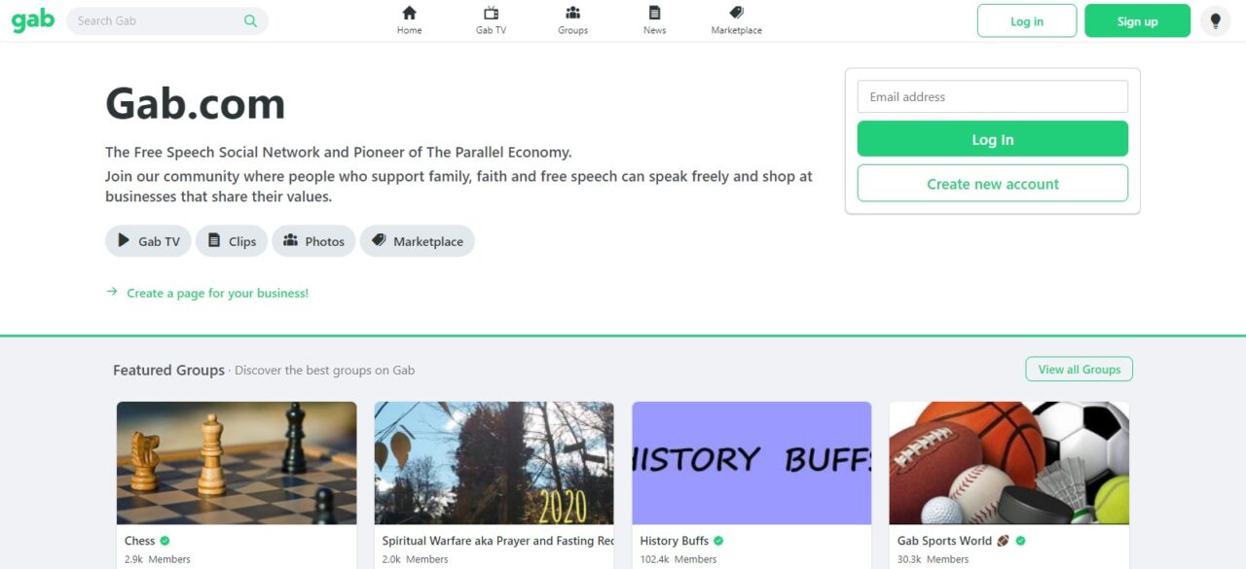The image size is (1246, 569).
Task: Click the magnifier search icon
Action: click(251, 20)
